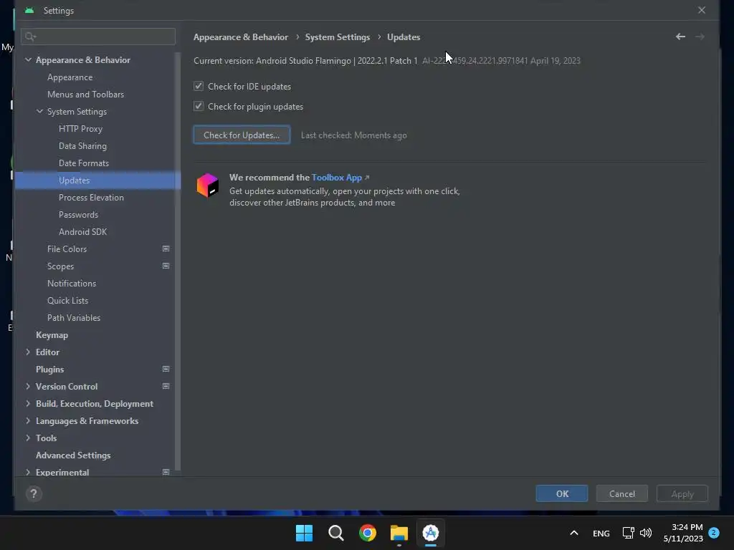
Task: Click the settings tree vertical scrollbar
Action: (x=178, y=262)
